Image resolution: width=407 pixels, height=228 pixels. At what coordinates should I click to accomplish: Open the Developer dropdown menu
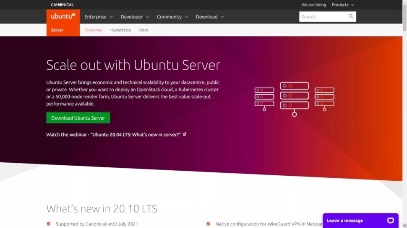[x=135, y=17]
